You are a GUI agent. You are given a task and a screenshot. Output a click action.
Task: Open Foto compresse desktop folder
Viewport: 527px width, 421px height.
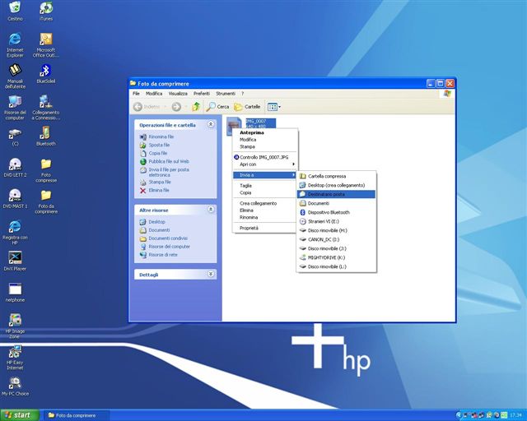pyautogui.click(x=46, y=170)
